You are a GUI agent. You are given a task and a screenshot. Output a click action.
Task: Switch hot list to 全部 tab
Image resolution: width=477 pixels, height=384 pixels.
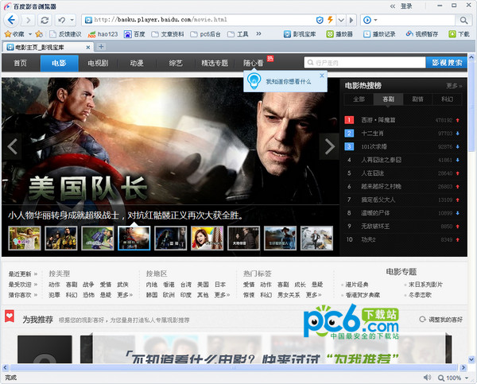click(359, 99)
